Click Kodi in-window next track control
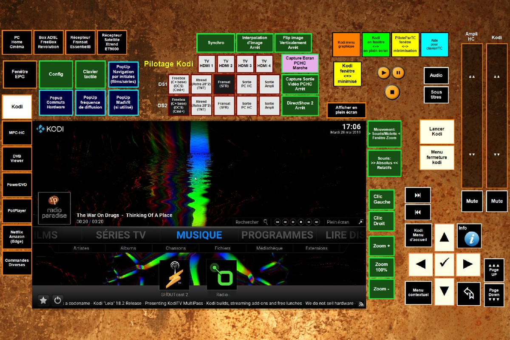 point(317,222)
